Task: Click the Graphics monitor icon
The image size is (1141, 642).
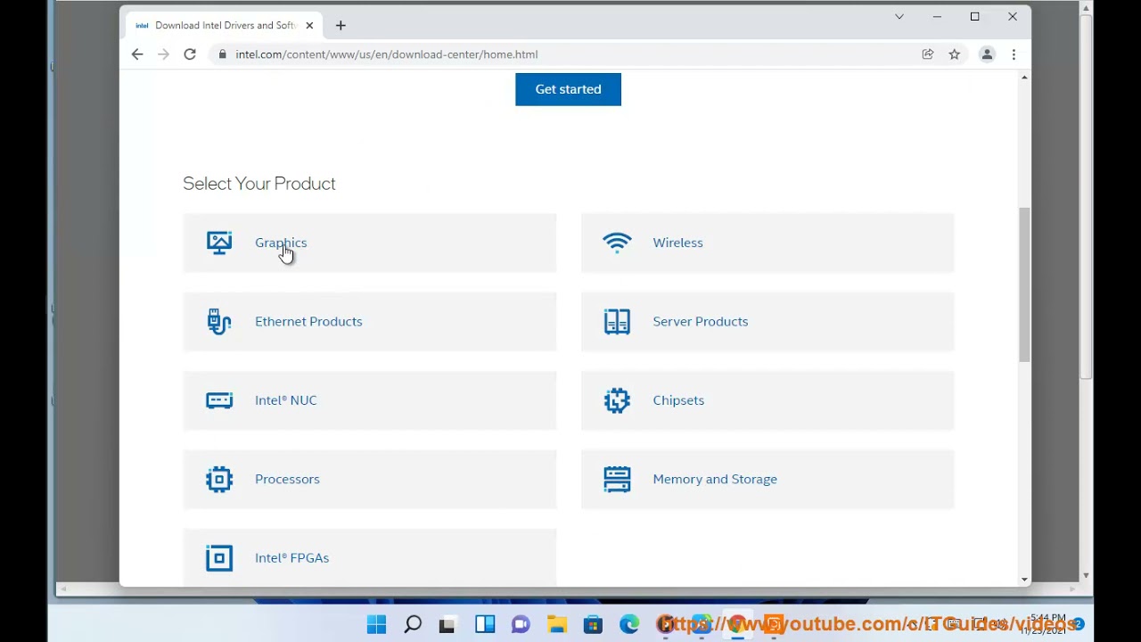Action: 219,243
